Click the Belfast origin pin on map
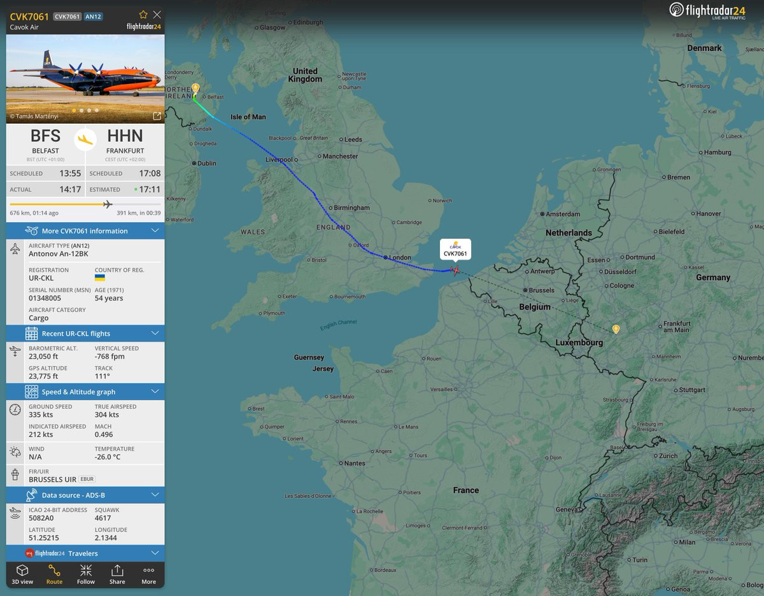 [x=195, y=89]
